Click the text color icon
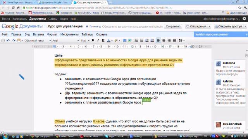Screen dimensions: 248x139 coord(108,41)
